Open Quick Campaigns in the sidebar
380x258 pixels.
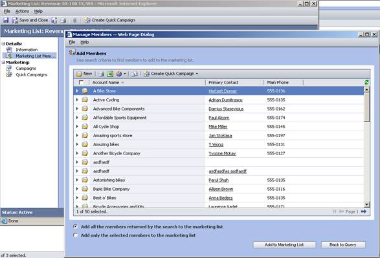click(31, 74)
